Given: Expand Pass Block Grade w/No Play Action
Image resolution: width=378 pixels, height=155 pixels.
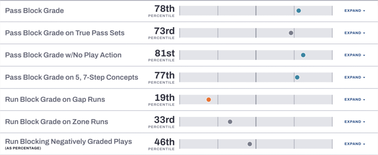Looking at the screenshot, I should tap(354, 55).
